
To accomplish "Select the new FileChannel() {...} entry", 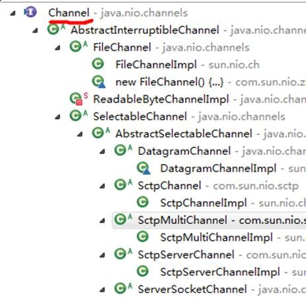I will (x=170, y=82).
